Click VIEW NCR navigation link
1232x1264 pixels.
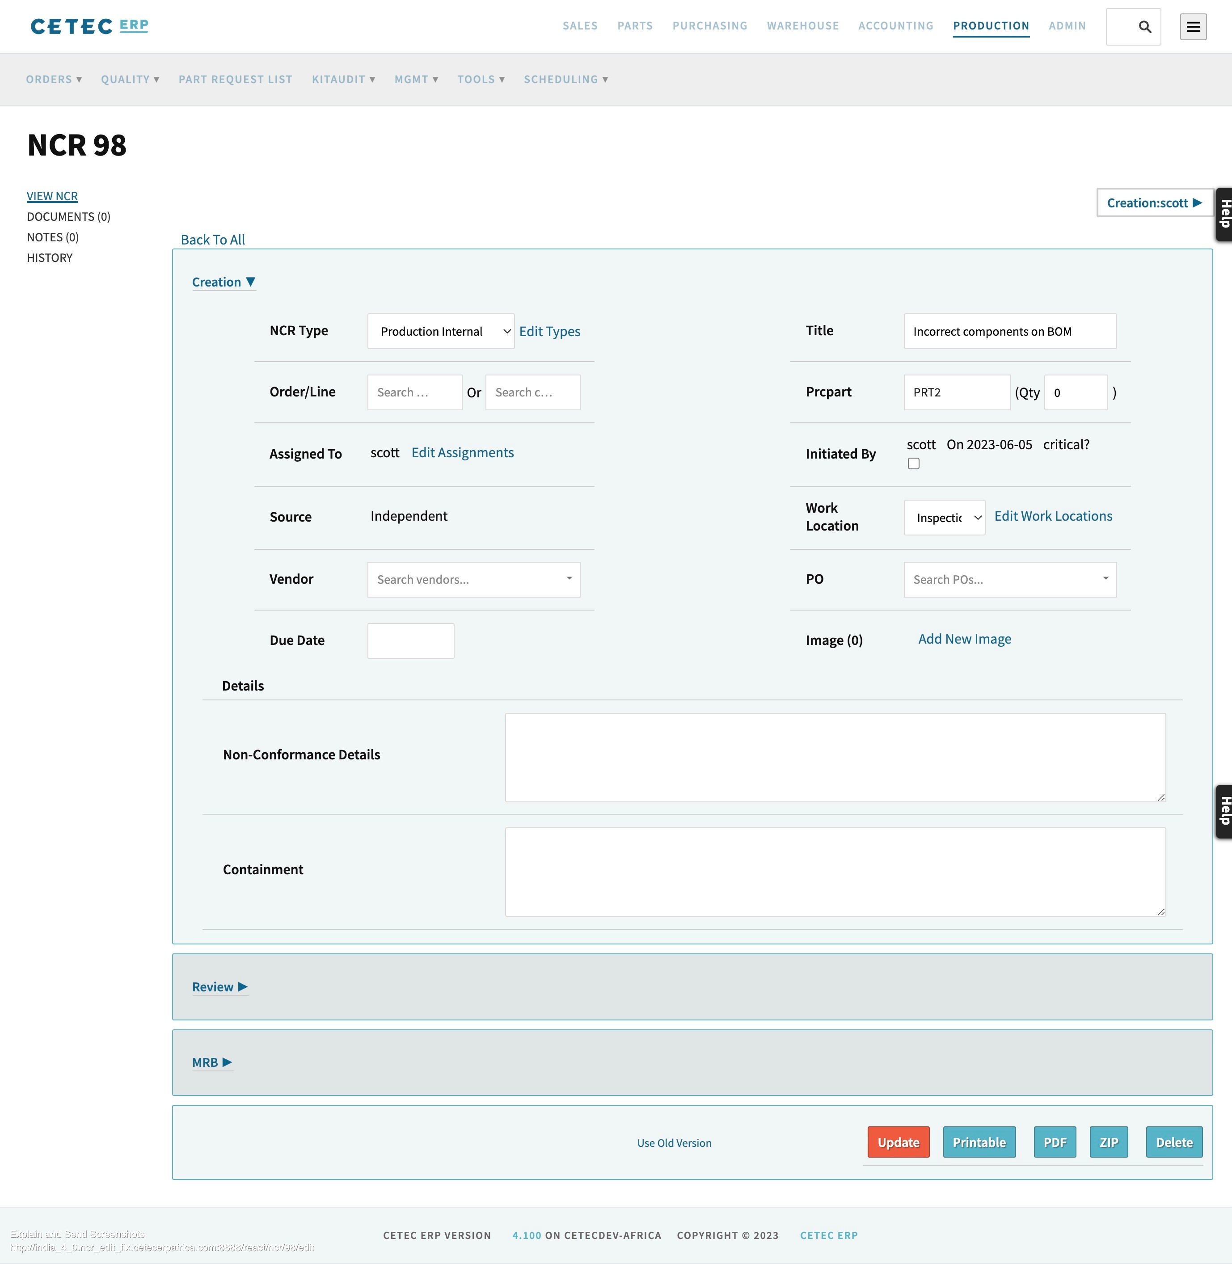52,195
